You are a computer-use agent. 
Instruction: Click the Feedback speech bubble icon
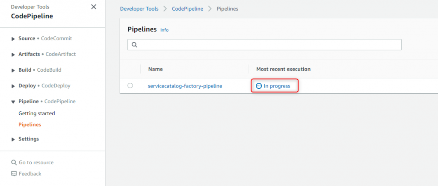pyautogui.click(x=14, y=174)
